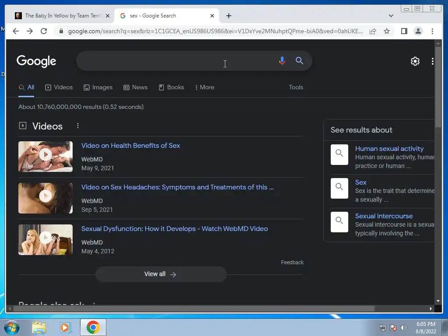Viewport: 448px width, 336px height.
Task: View site info via the padlock icon
Action: coord(61,31)
